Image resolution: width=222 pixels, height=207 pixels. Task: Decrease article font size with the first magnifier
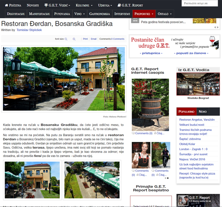(66, 39)
